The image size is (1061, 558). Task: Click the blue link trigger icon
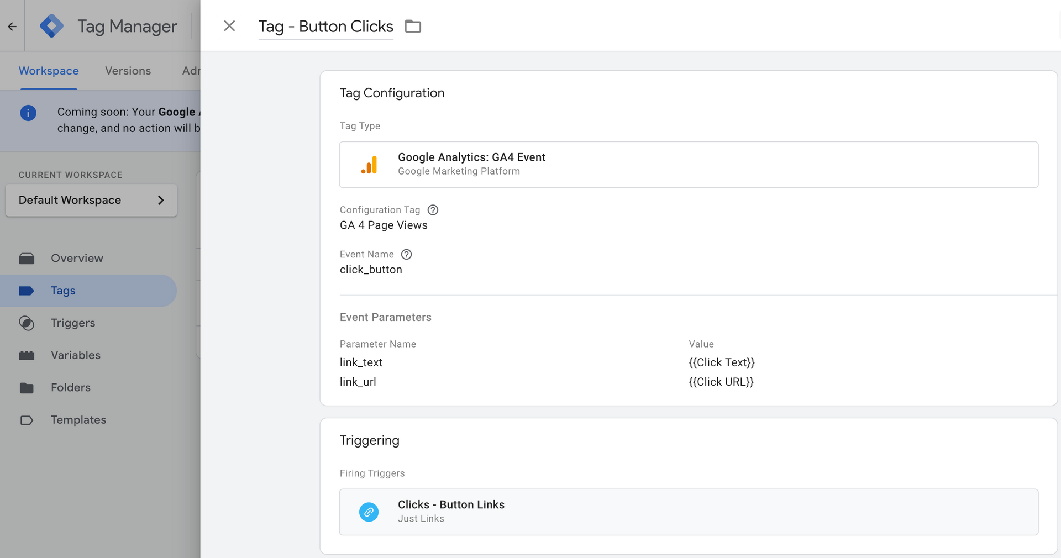coord(369,512)
